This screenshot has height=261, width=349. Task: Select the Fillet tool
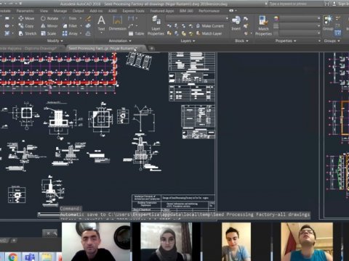pos(70,26)
